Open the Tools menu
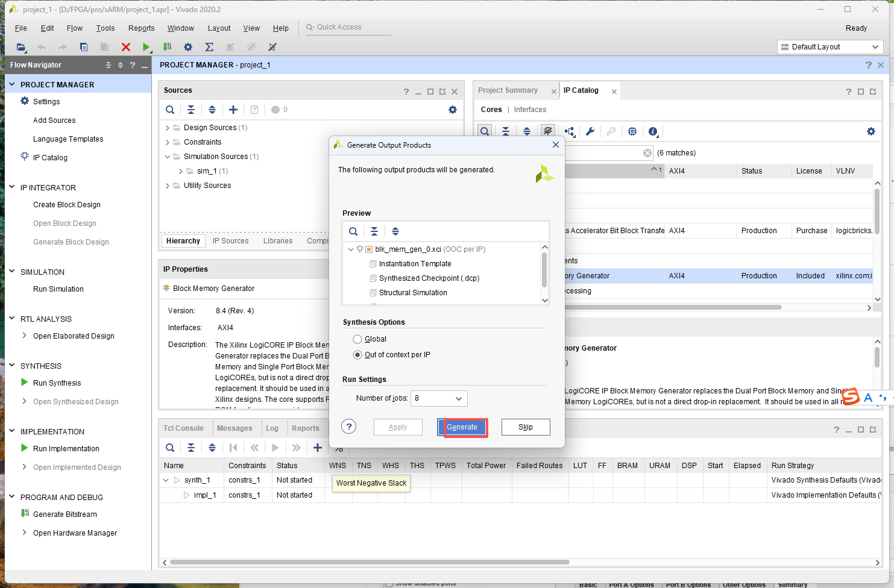The image size is (894, 588). (x=105, y=28)
